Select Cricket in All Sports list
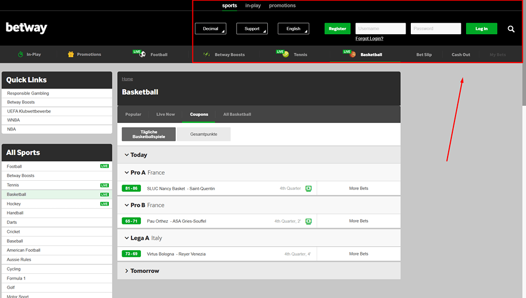The image size is (526, 298). pyautogui.click(x=57, y=232)
